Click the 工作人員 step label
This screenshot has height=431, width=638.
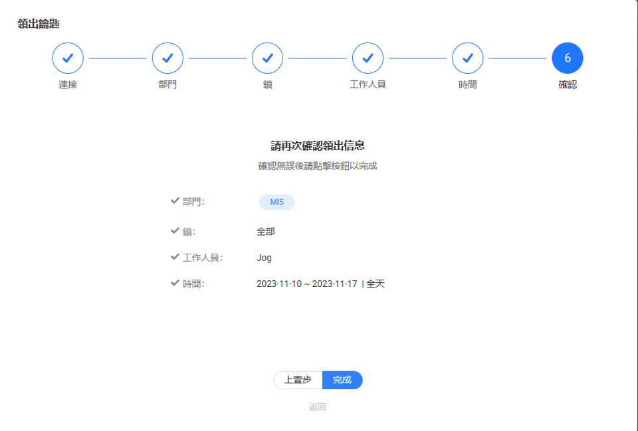(368, 85)
